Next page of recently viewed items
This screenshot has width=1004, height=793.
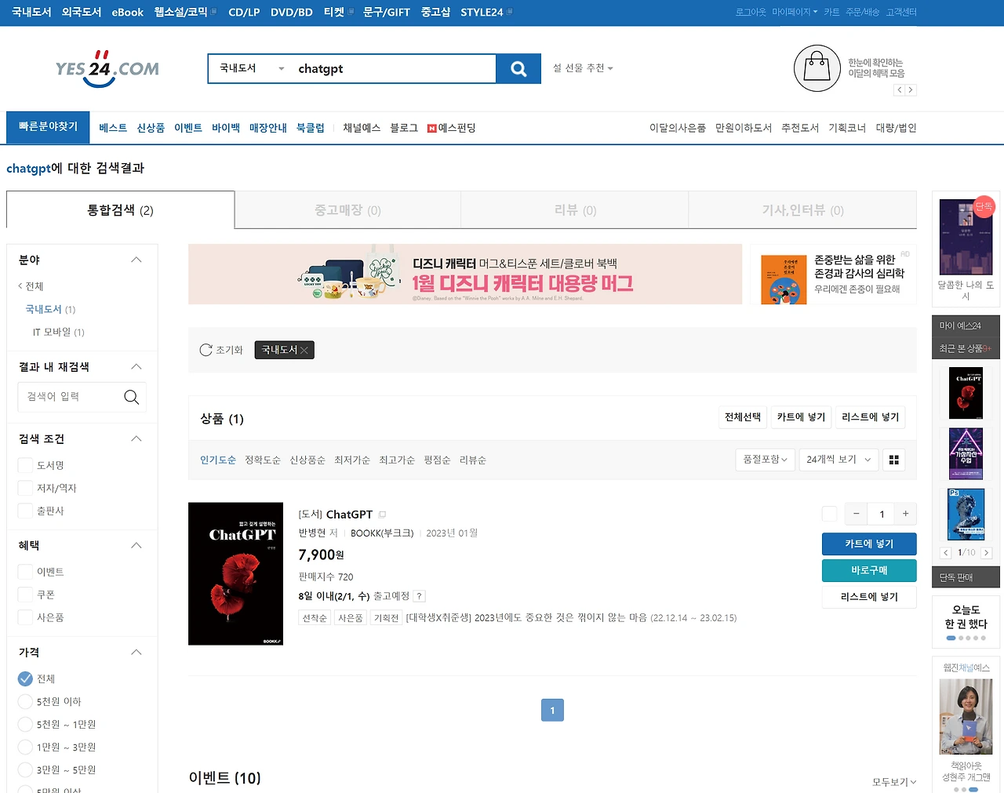point(986,553)
